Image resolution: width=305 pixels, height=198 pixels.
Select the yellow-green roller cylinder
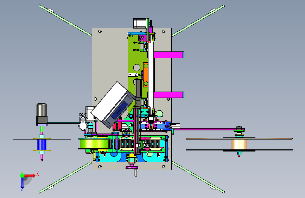(x=94, y=144)
